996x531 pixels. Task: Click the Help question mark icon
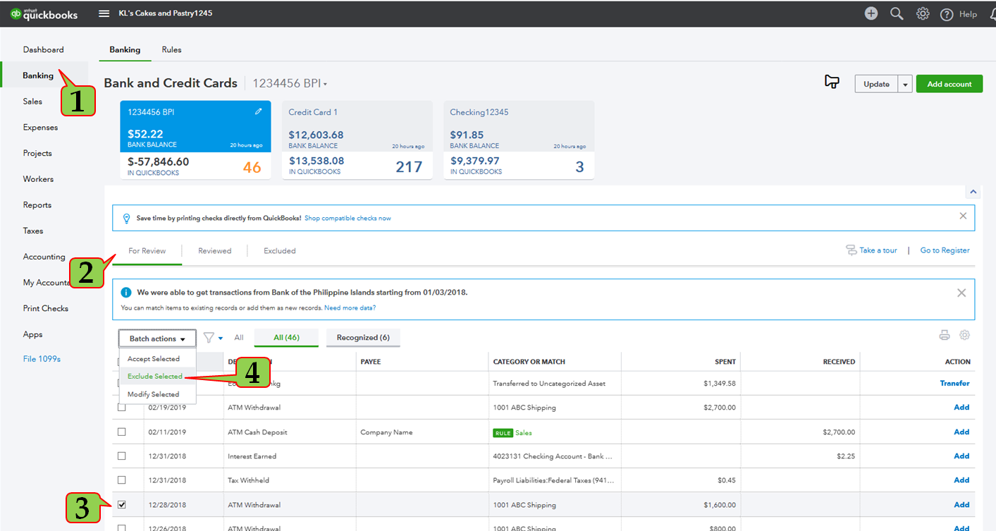[947, 14]
